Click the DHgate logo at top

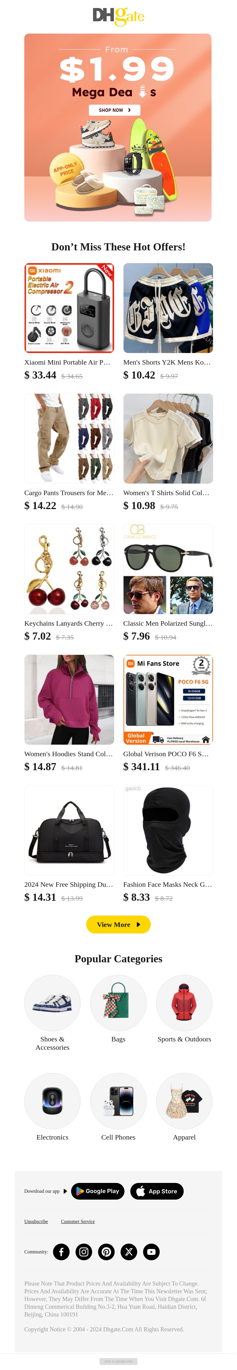pyautogui.click(x=118, y=16)
